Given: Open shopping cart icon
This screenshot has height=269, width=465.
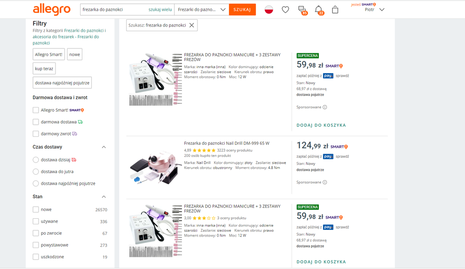Looking at the screenshot, I should coord(335,9).
